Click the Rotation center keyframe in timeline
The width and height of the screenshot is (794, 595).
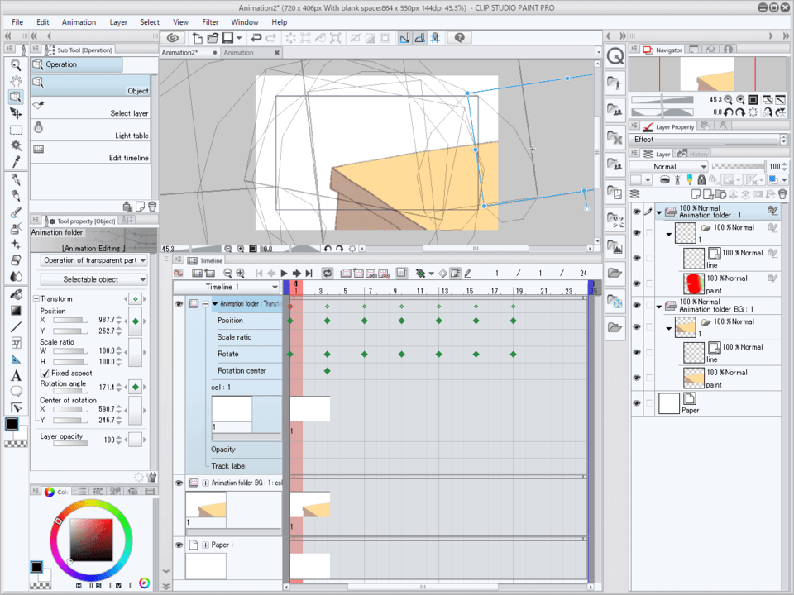328,371
